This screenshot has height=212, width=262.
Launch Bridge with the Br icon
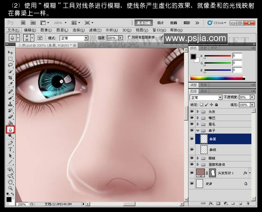[x=23, y=23]
